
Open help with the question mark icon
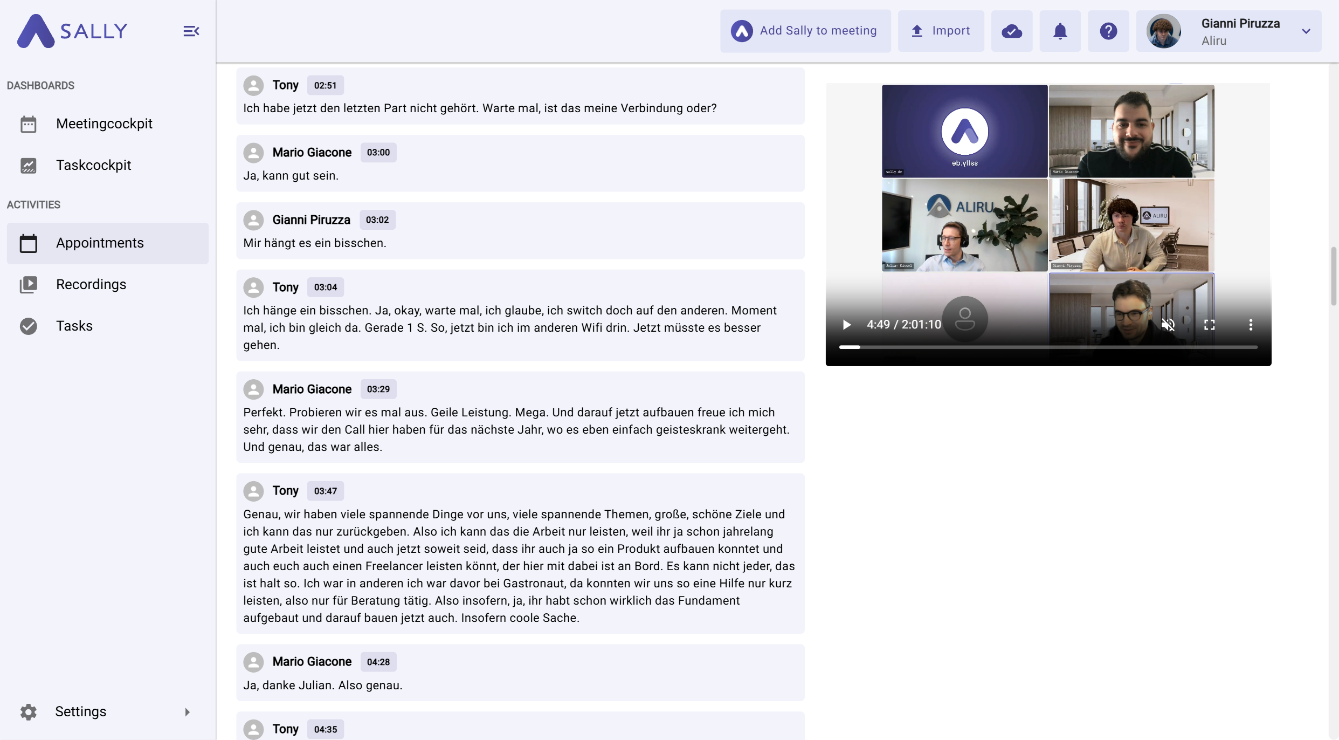coord(1108,31)
